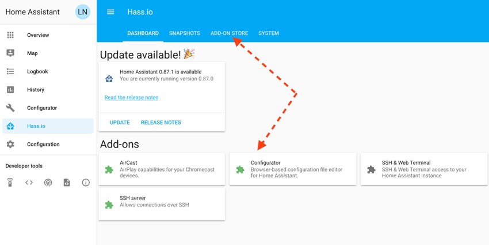This screenshot has width=489, height=245.
Task: Open the AirCast add-on card title
Action: pos(128,162)
